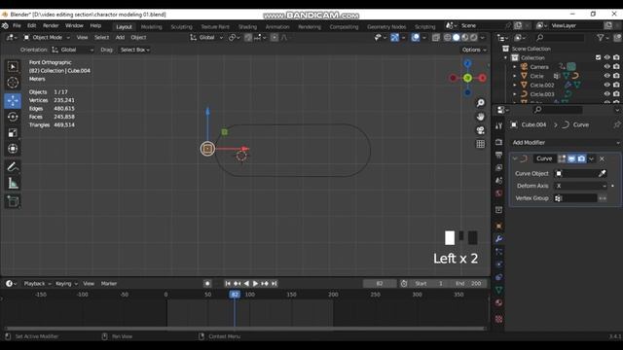Collapse the Curve modifier panel

tap(515, 158)
